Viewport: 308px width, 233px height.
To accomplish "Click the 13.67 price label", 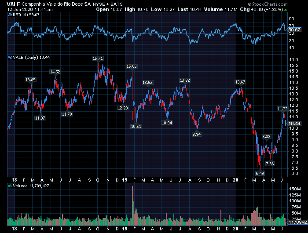I will click(240, 82).
